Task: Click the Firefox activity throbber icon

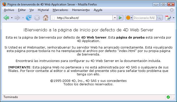Action: pyautogui.click(x=172, y=10)
